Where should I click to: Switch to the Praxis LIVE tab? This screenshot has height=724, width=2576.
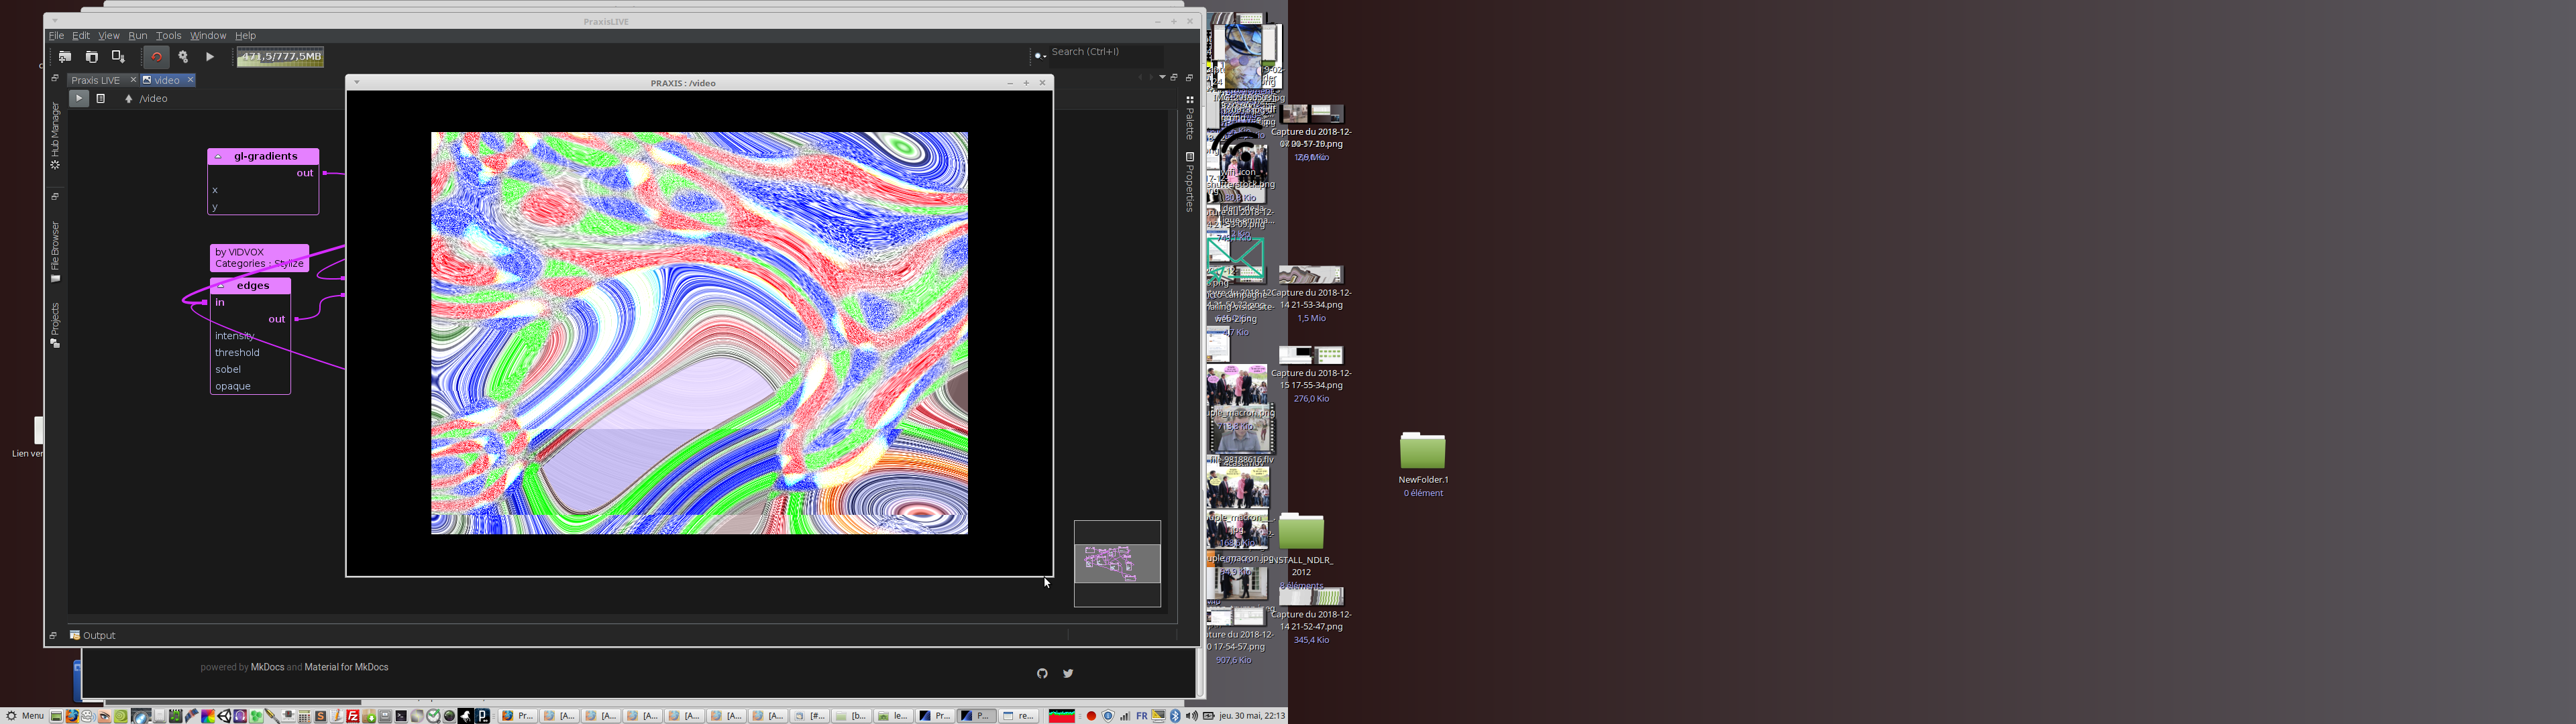click(x=96, y=80)
